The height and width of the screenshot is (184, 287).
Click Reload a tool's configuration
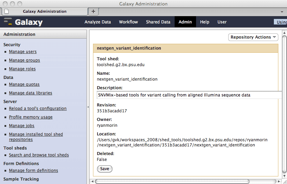point(38,109)
